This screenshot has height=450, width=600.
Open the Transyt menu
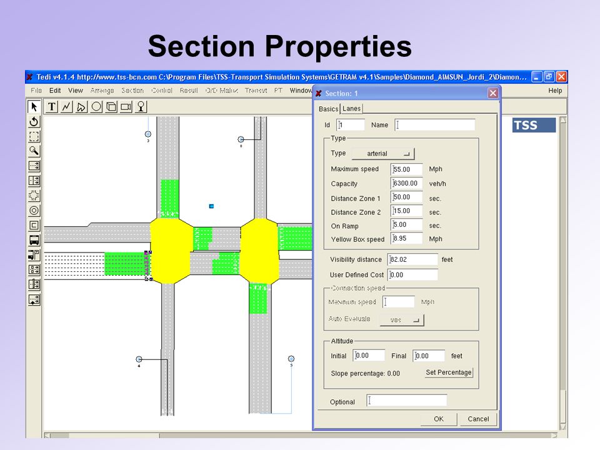point(256,90)
